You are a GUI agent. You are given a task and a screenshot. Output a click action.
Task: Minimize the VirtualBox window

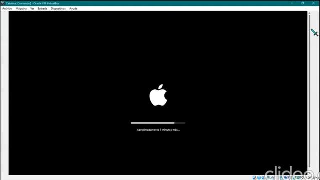click(292, 3)
